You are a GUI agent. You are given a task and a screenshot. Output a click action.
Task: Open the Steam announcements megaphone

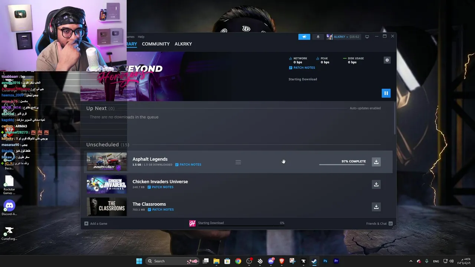304,37
